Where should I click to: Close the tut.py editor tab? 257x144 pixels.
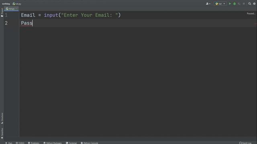(16, 9)
